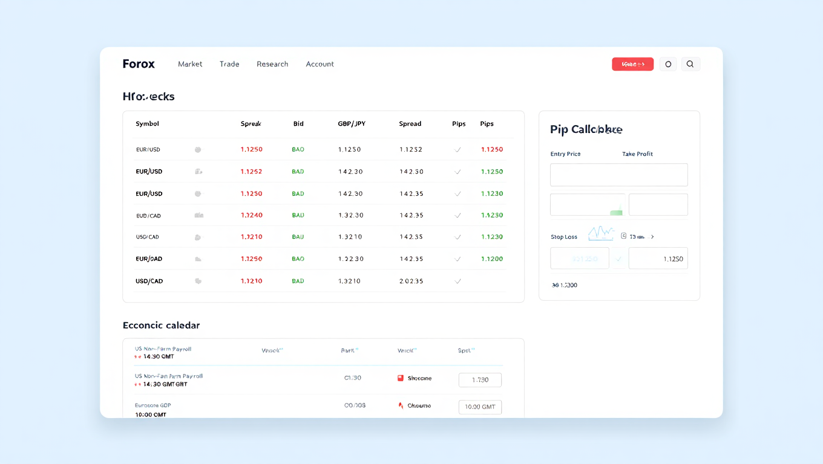This screenshot has width=823, height=464.
Task: Toggle the checkmark in the first EUR/USD row
Action: [457, 150]
